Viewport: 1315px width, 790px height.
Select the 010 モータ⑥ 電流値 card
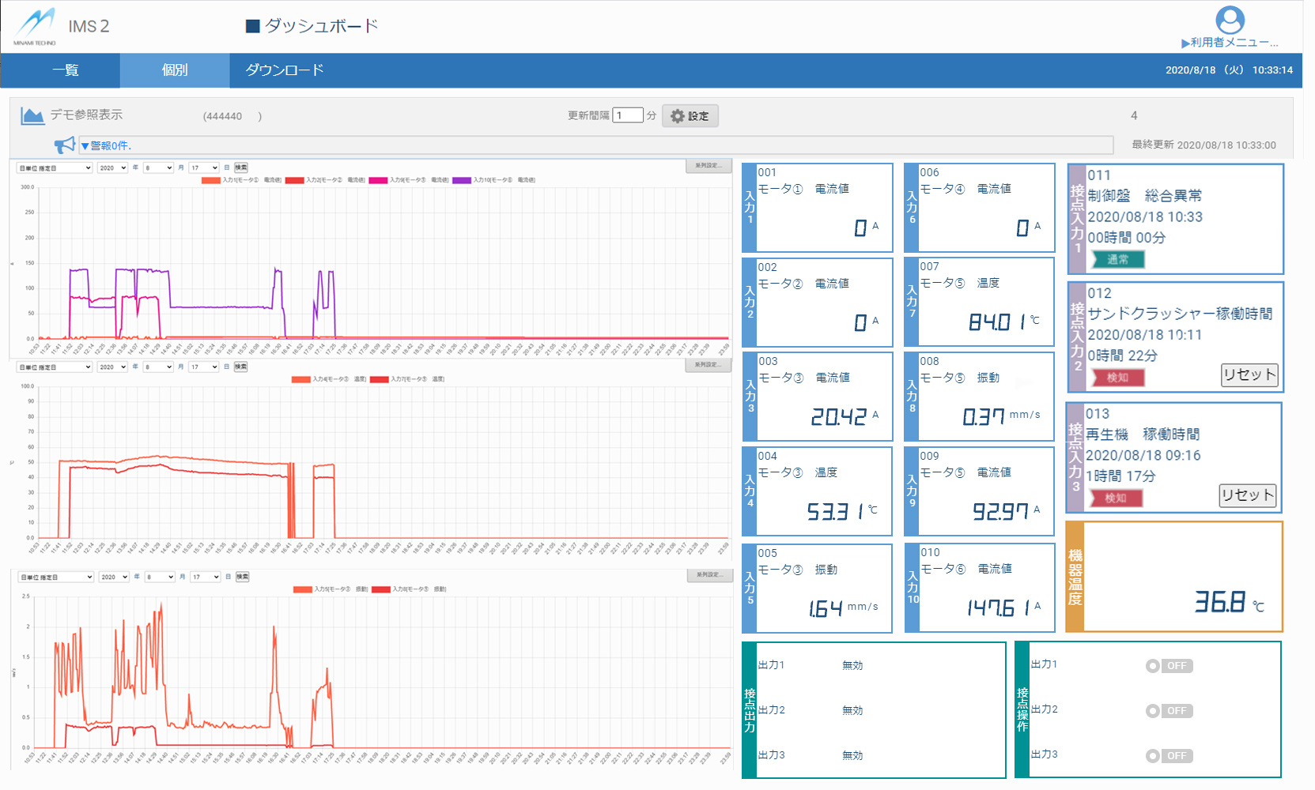[980, 588]
